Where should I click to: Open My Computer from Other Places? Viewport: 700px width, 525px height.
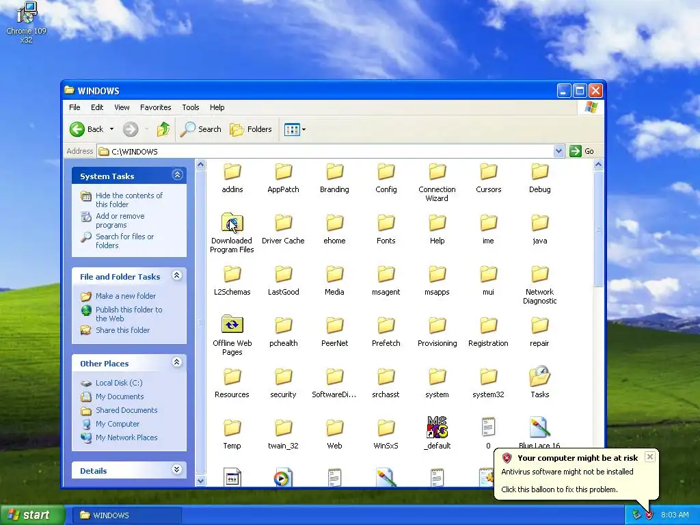point(118,424)
